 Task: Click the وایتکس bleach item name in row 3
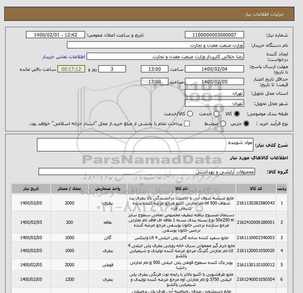181,238
